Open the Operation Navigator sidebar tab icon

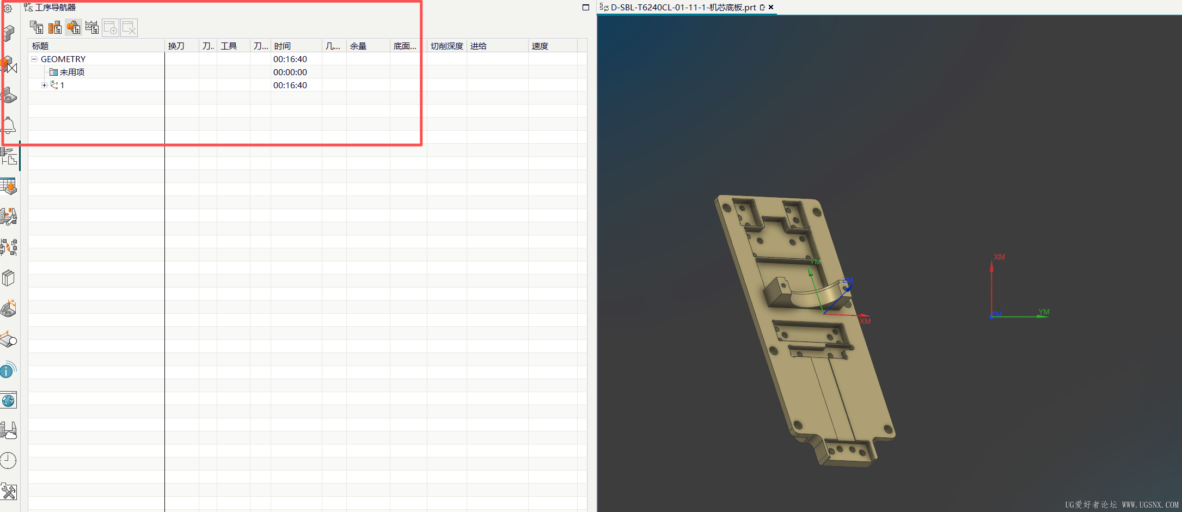click(9, 156)
